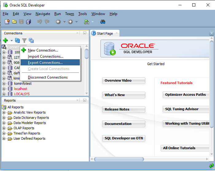
Task: Click the Connections root node icon
Action: click(x=4, y=47)
